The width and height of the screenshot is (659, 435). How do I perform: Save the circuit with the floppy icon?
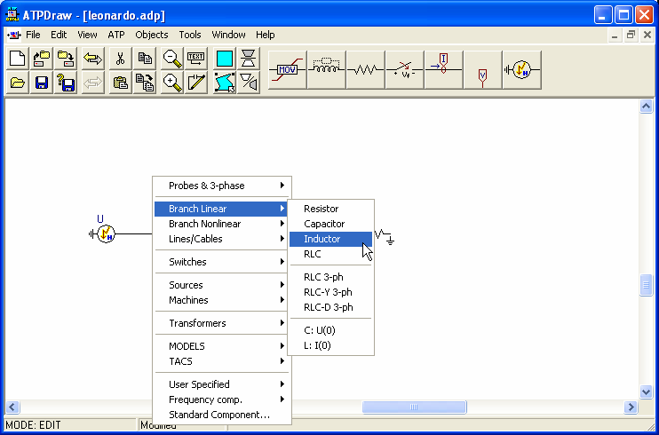42,82
